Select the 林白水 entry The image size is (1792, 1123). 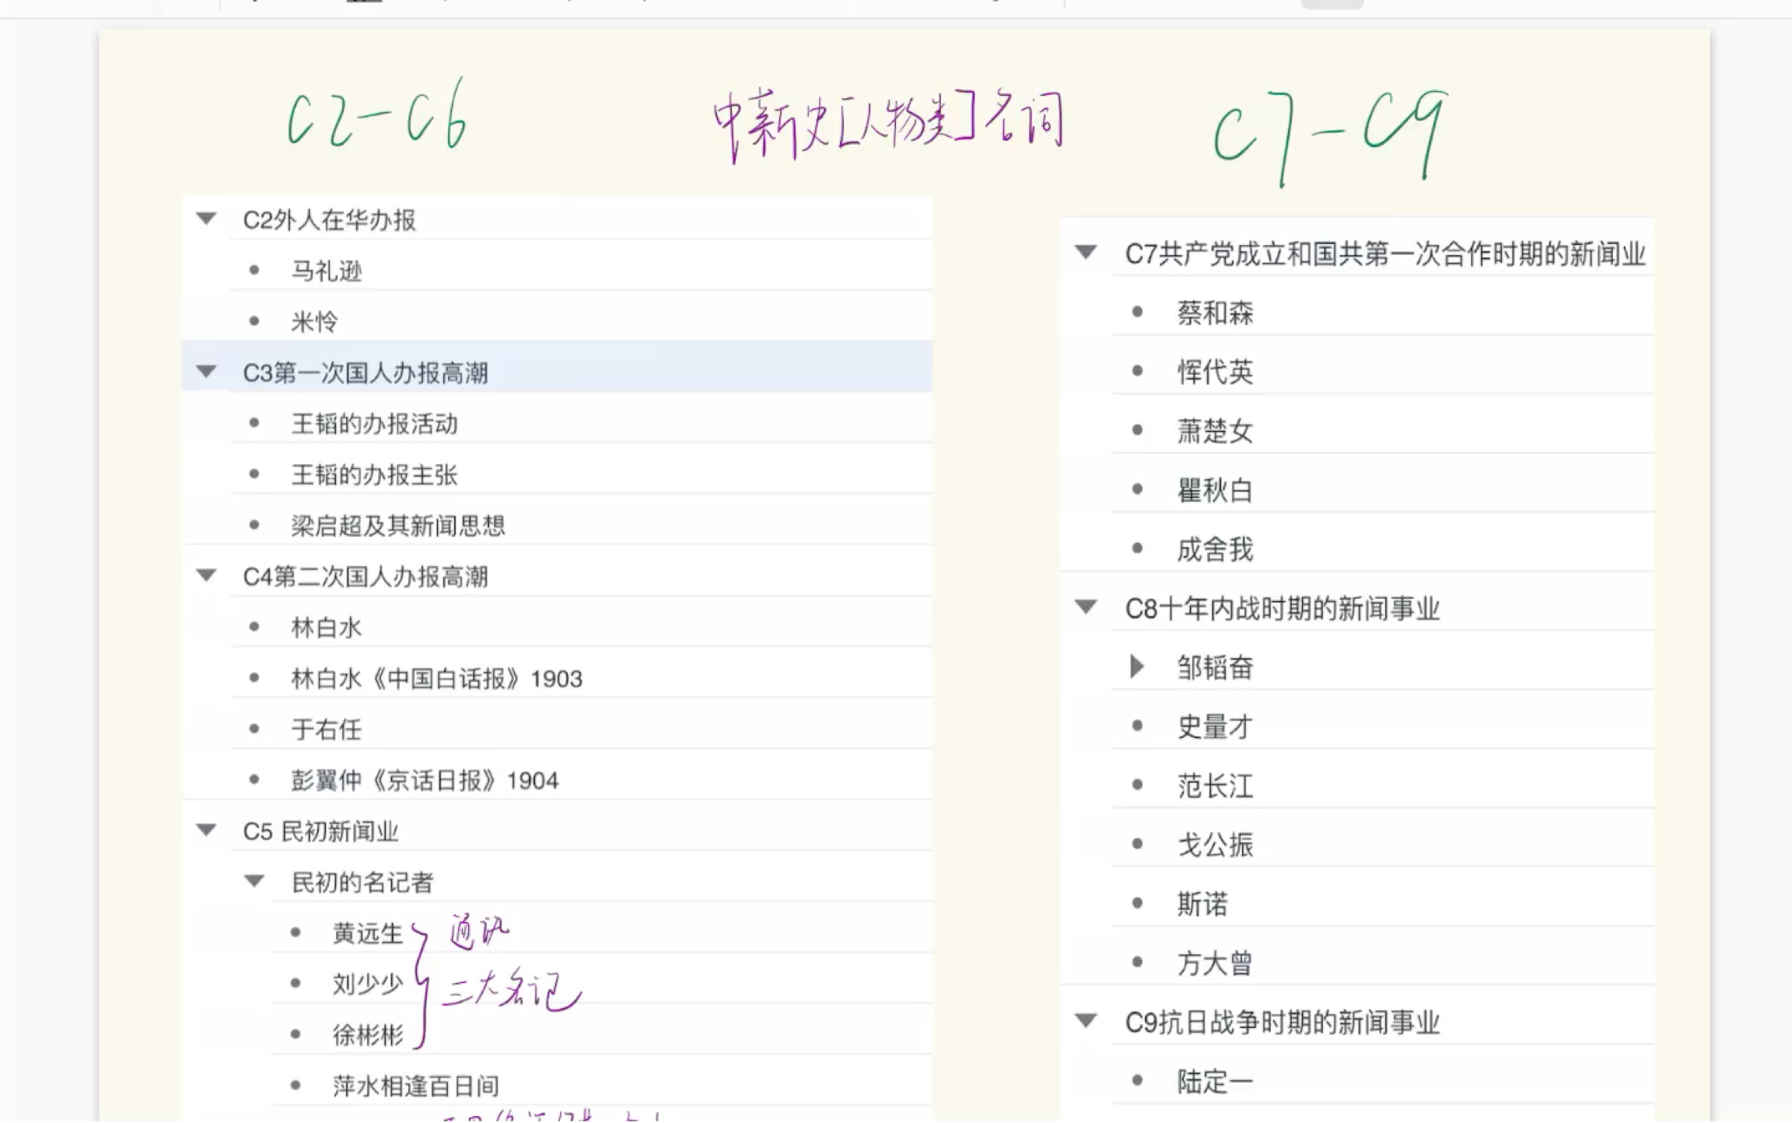[x=327, y=627]
